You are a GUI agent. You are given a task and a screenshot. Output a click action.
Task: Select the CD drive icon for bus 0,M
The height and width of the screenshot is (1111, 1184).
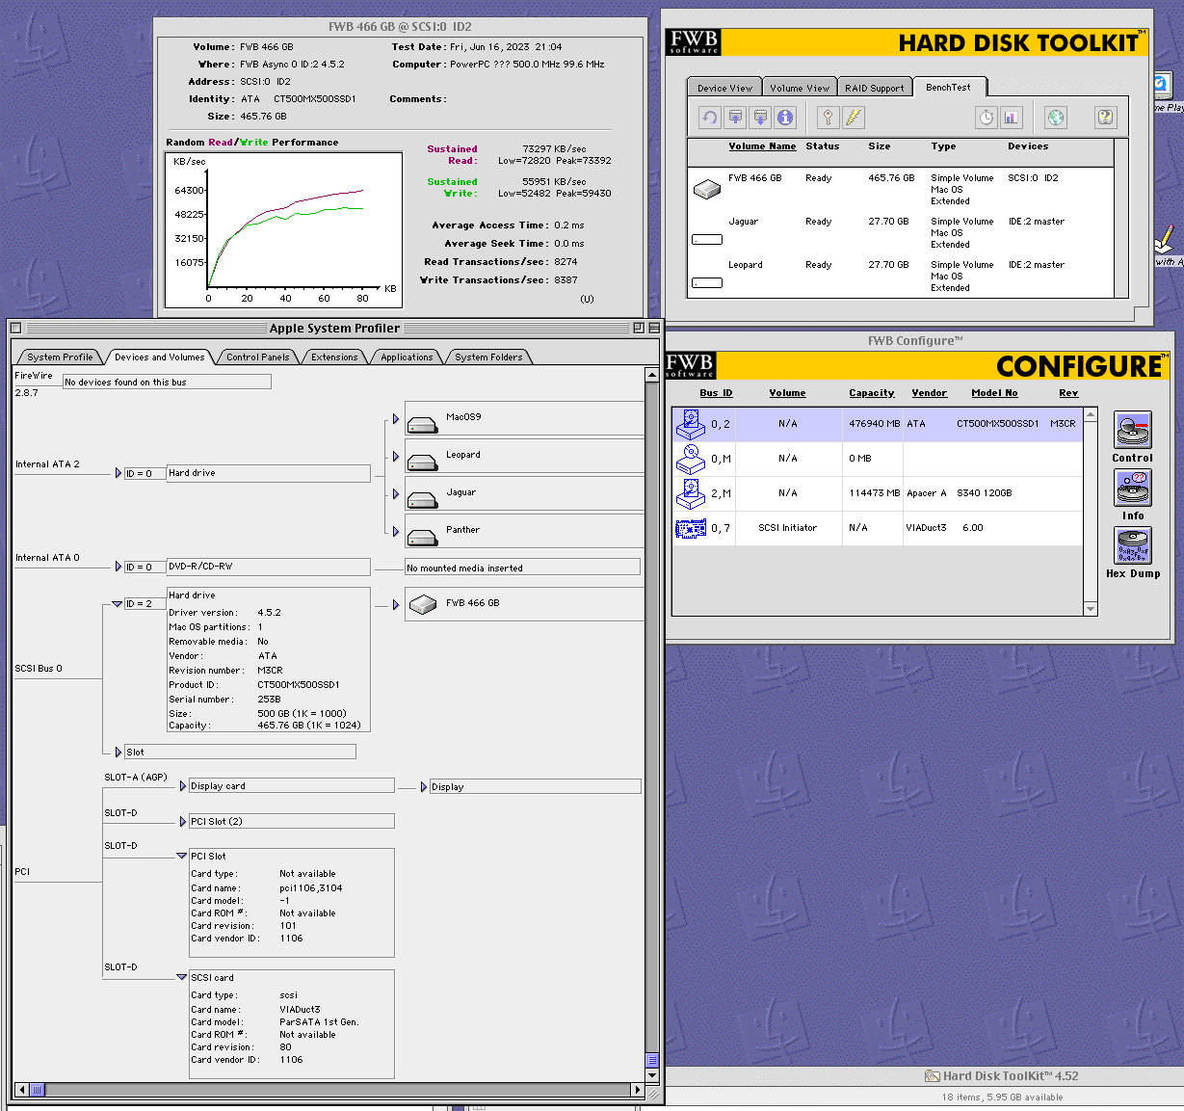pyautogui.click(x=691, y=459)
